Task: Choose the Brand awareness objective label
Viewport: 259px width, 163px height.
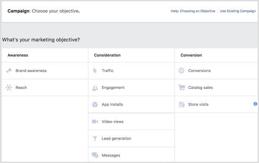Action: point(31,71)
